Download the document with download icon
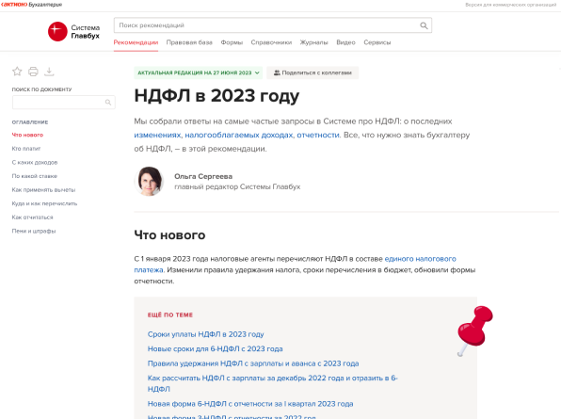This screenshot has height=419, width=561. [49, 72]
